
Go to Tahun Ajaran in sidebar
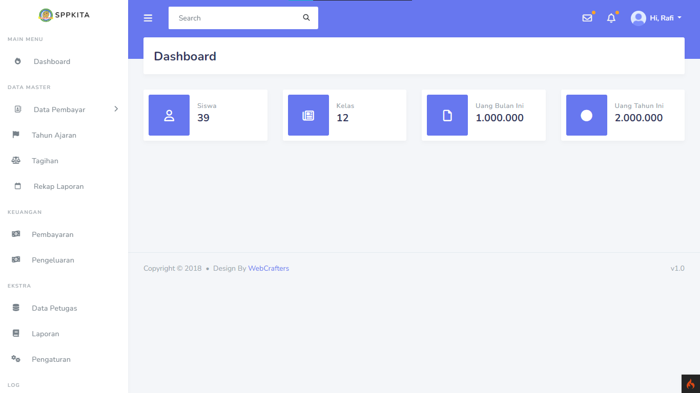pyautogui.click(x=54, y=135)
